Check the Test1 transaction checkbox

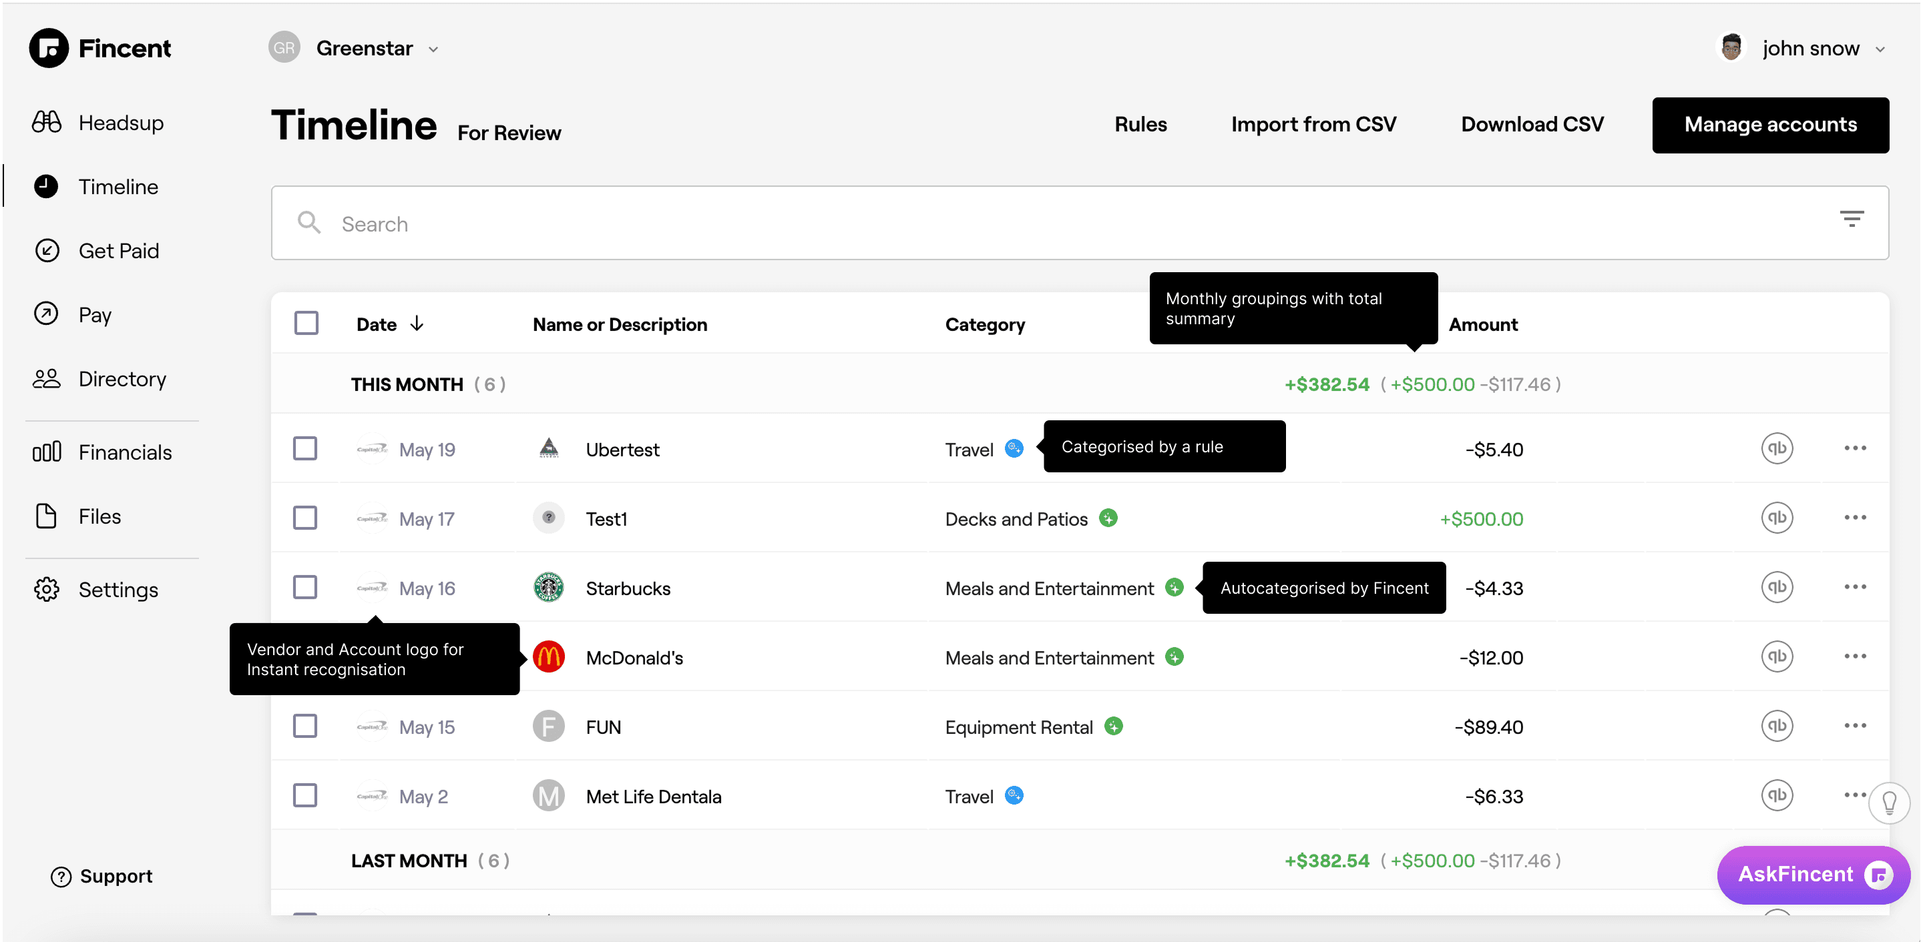304,518
